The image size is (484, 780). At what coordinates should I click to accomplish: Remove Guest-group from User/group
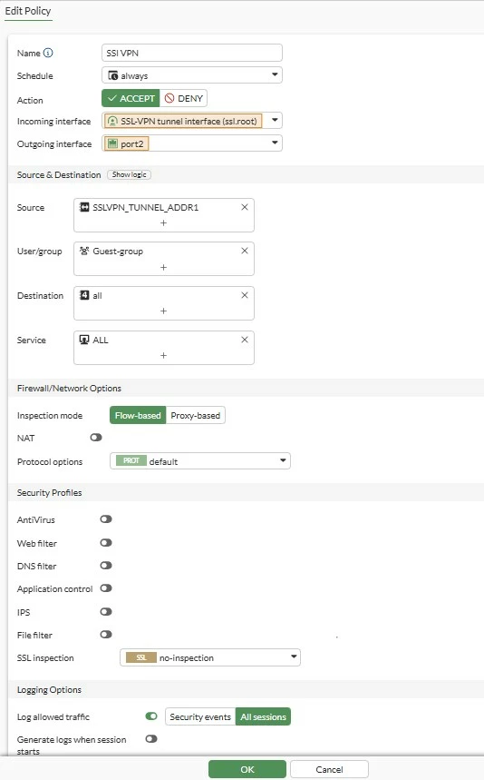tap(244, 251)
